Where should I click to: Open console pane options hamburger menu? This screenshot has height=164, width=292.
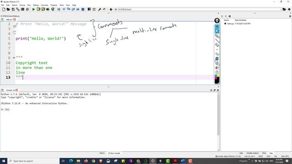click(218, 90)
